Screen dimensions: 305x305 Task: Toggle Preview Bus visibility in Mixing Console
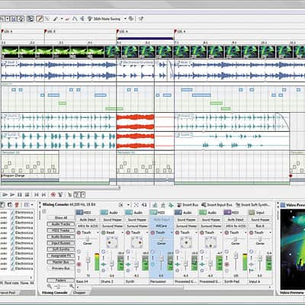(x=61, y=268)
